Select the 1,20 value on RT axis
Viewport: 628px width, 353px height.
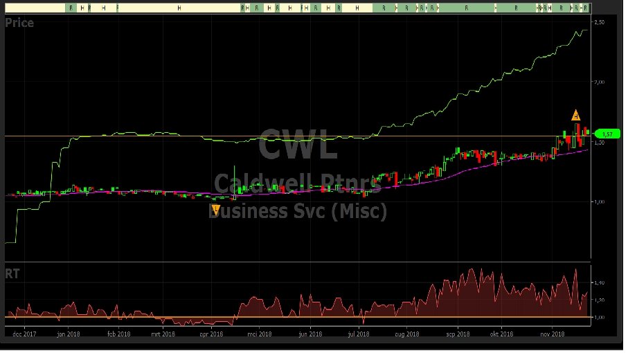point(599,300)
